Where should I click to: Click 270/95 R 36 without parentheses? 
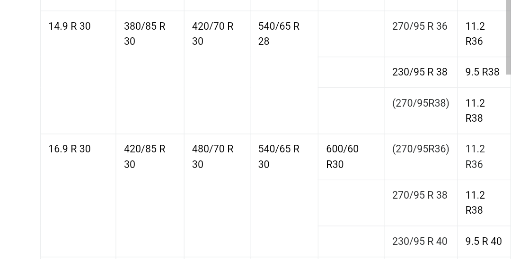[x=420, y=26]
